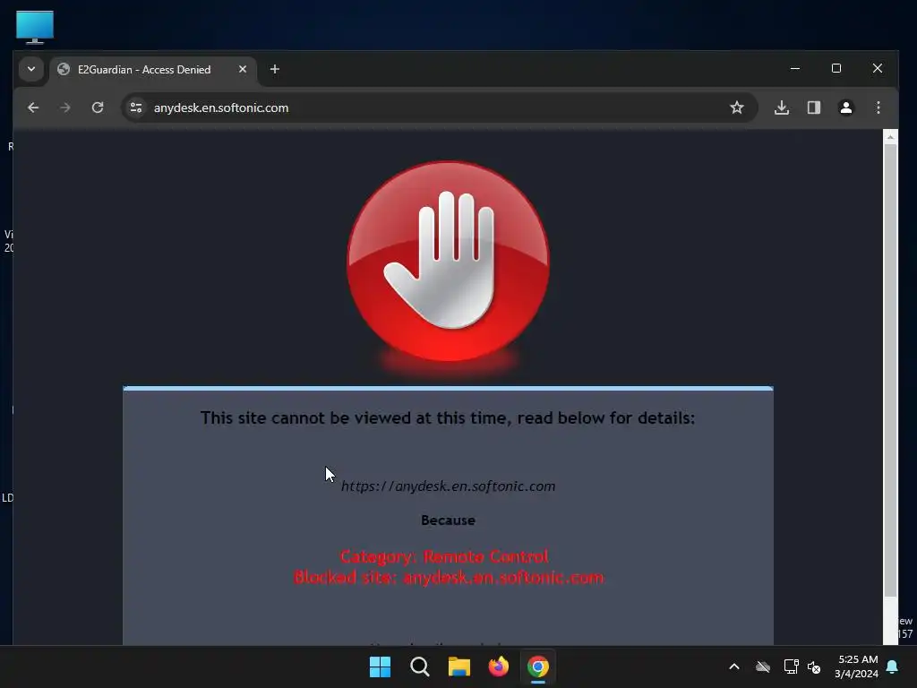Click the 'This site cannot be viewed' heading

(x=448, y=417)
